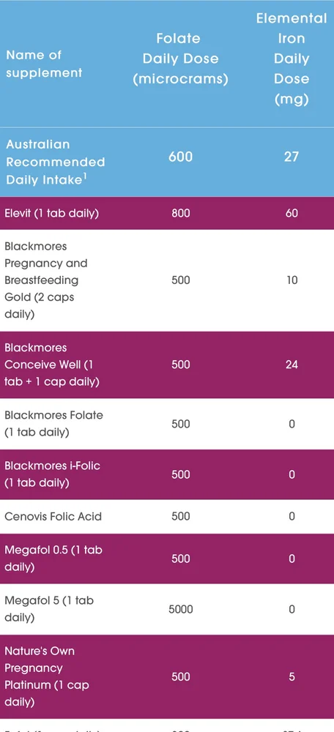Click the Cenovis Folic Acid cell
This screenshot has width=334, height=732.
coord(53,516)
